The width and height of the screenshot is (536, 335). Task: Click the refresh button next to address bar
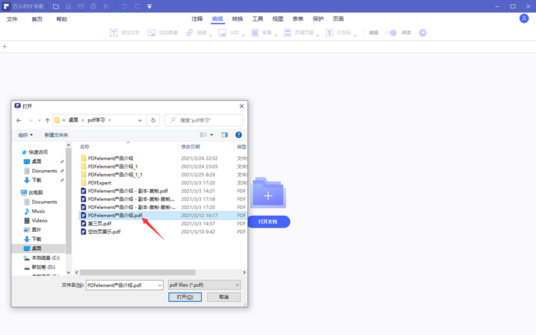click(154, 120)
